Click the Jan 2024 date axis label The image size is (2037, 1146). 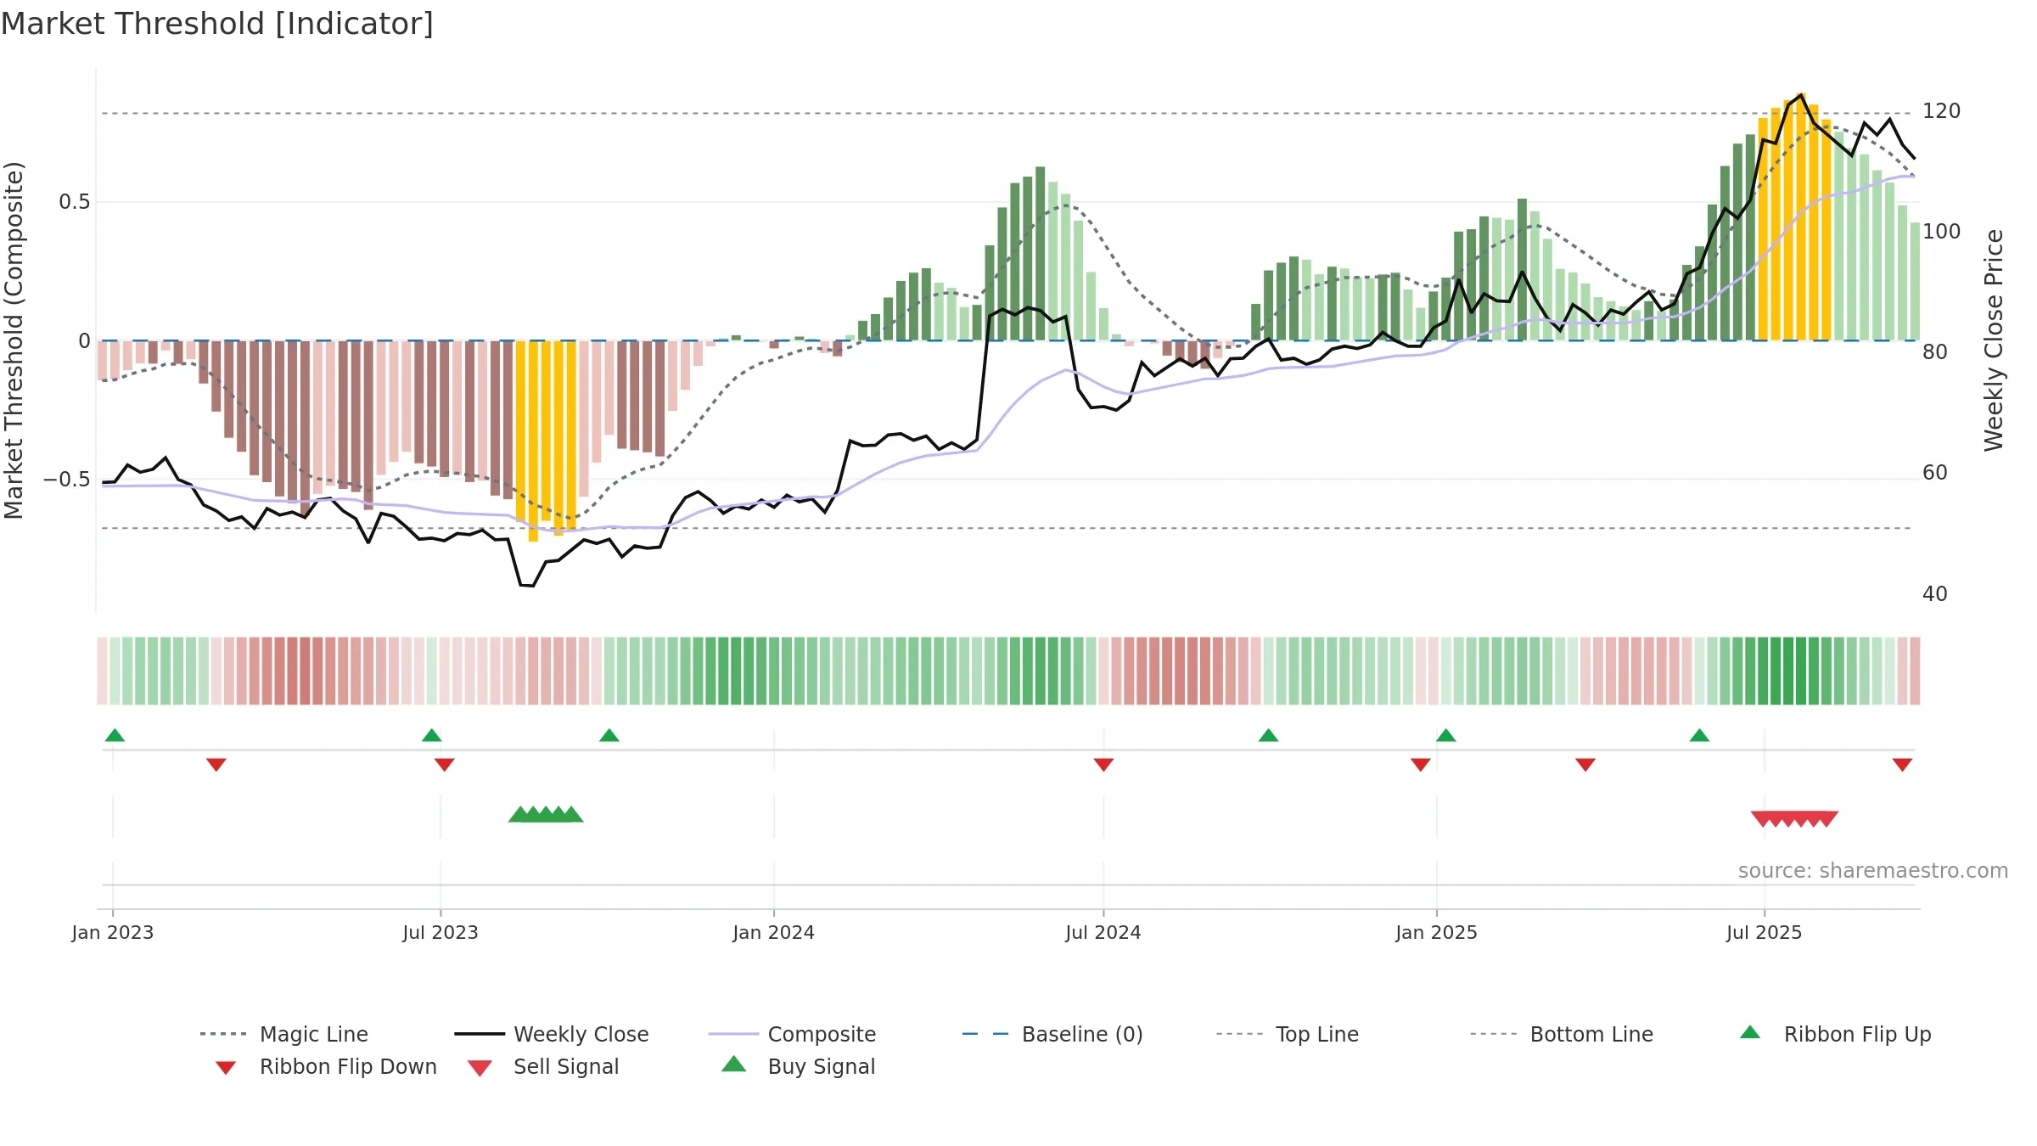(774, 933)
